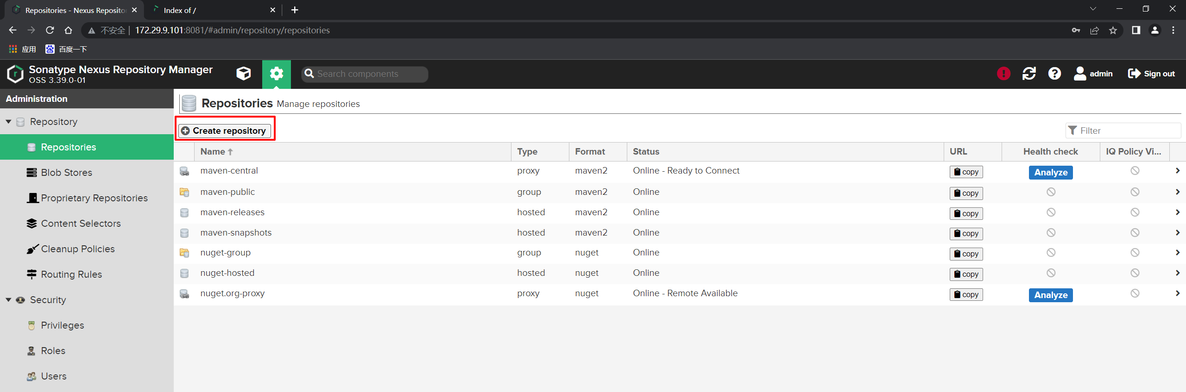This screenshot has width=1186, height=392.
Task: Reload the page in browser
Action: coord(50,30)
